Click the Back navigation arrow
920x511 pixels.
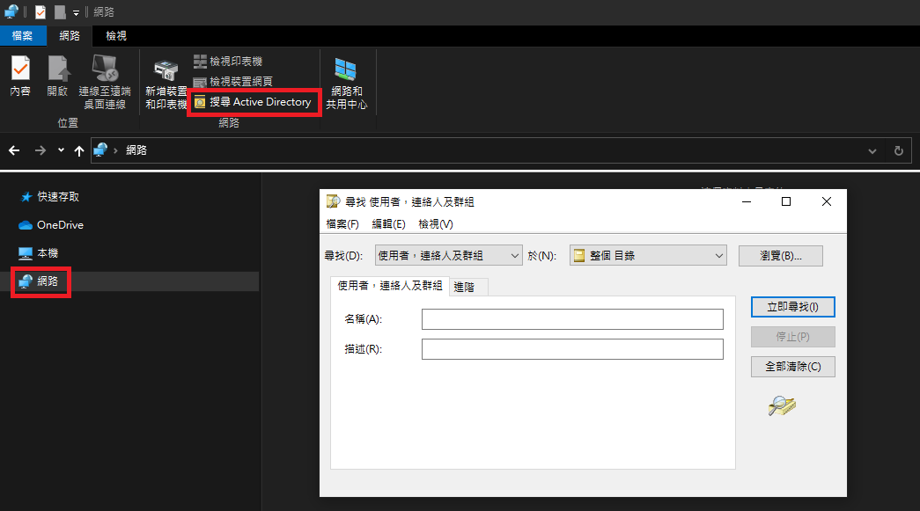tap(14, 150)
